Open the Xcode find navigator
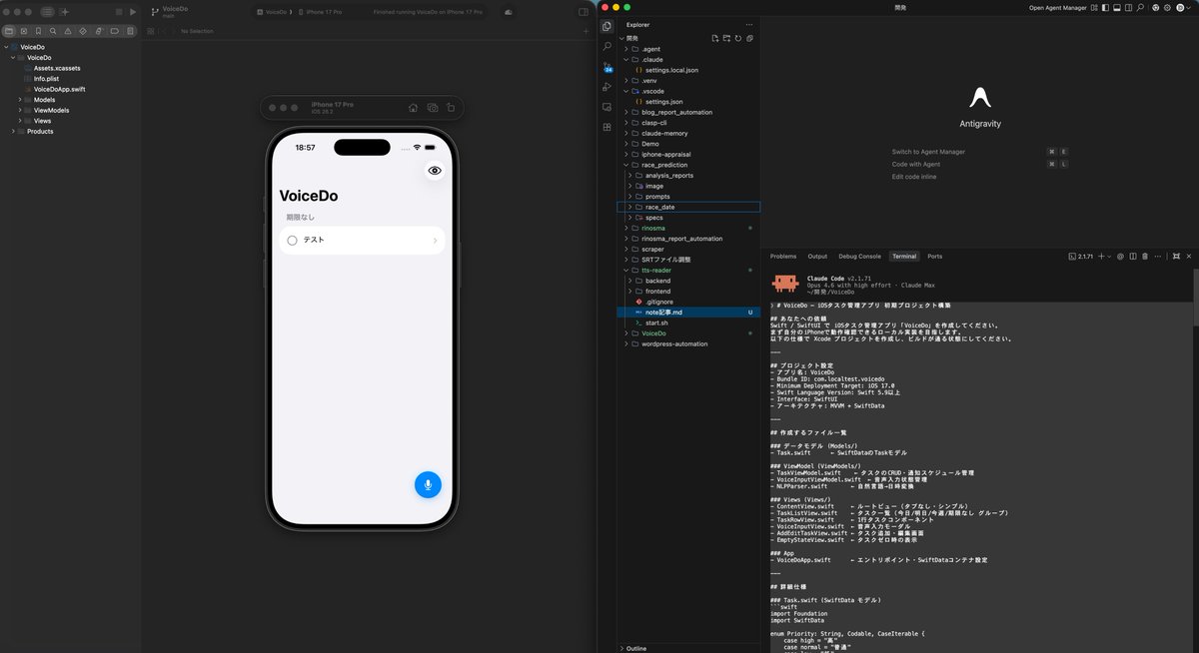Viewport: 1199px width, 653px height. tap(52, 31)
